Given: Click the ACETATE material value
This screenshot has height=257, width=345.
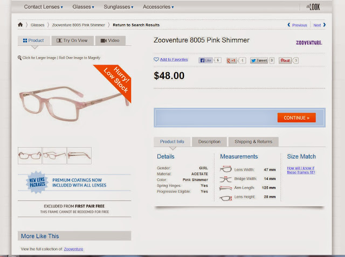Looking at the screenshot, I should click(199, 173).
